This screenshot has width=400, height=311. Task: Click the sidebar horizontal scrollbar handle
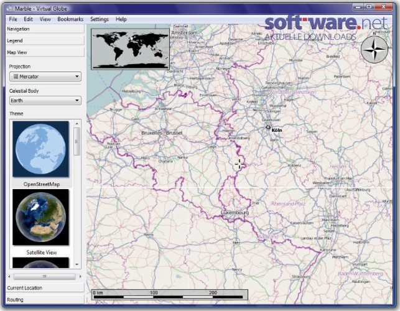45,276
